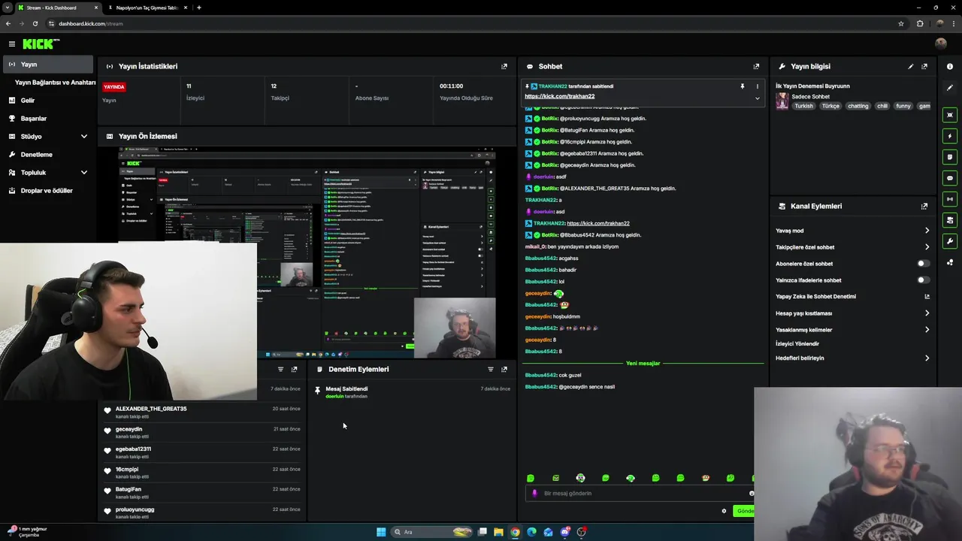This screenshot has width=962, height=541.
Task: Open the browser tab search dropdown
Action: pyautogui.click(x=8, y=8)
